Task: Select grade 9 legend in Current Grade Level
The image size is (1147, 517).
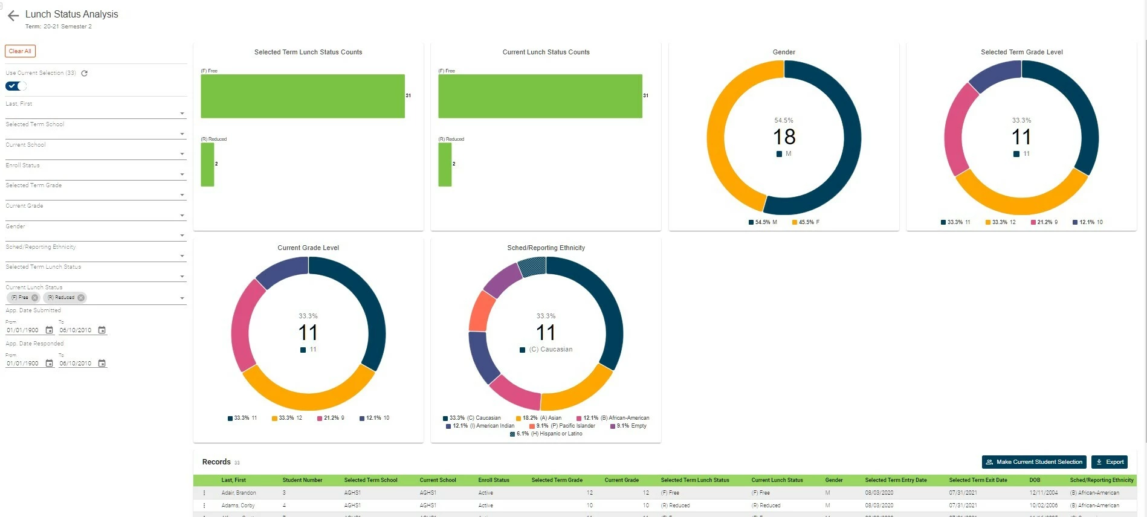Action: pos(331,418)
